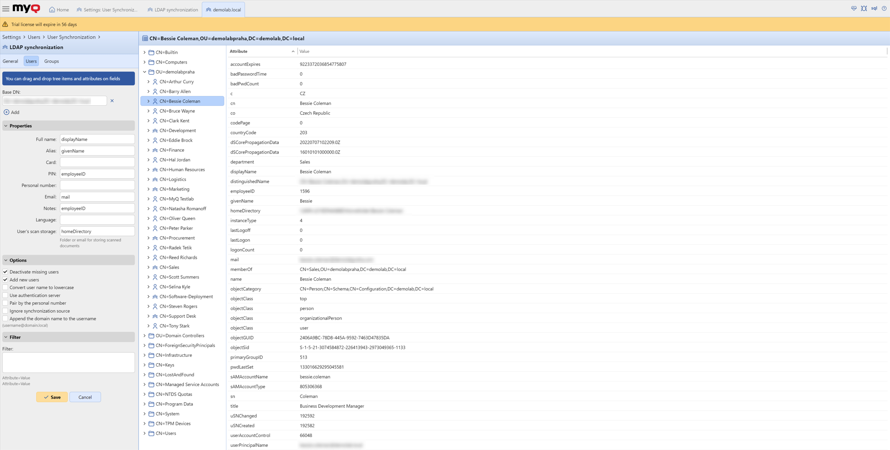
Task: Open the help question mark icon
Action: pos(884,8)
